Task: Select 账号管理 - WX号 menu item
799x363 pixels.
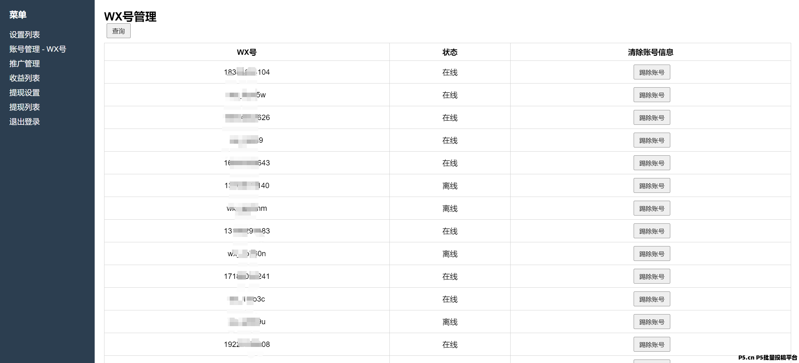Action: (38, 49)
